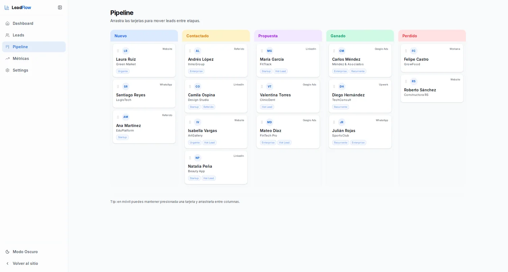The image size is (508, 272).
Task: Click the JR avatar badge
Action: [342, 122]
